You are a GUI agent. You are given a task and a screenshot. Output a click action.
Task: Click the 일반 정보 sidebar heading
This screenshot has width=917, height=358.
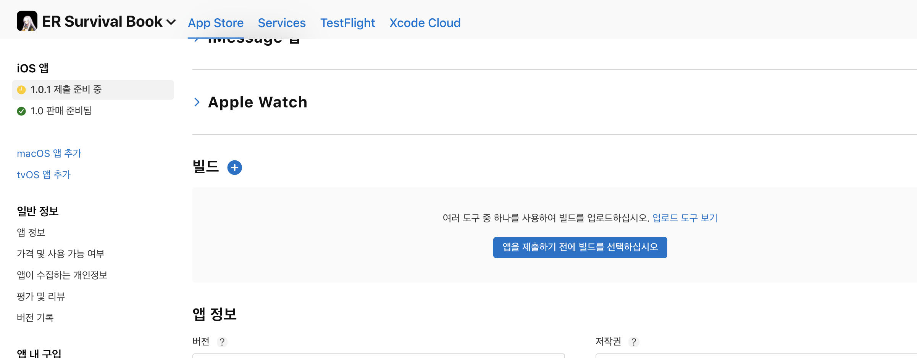tap(38, 211)
